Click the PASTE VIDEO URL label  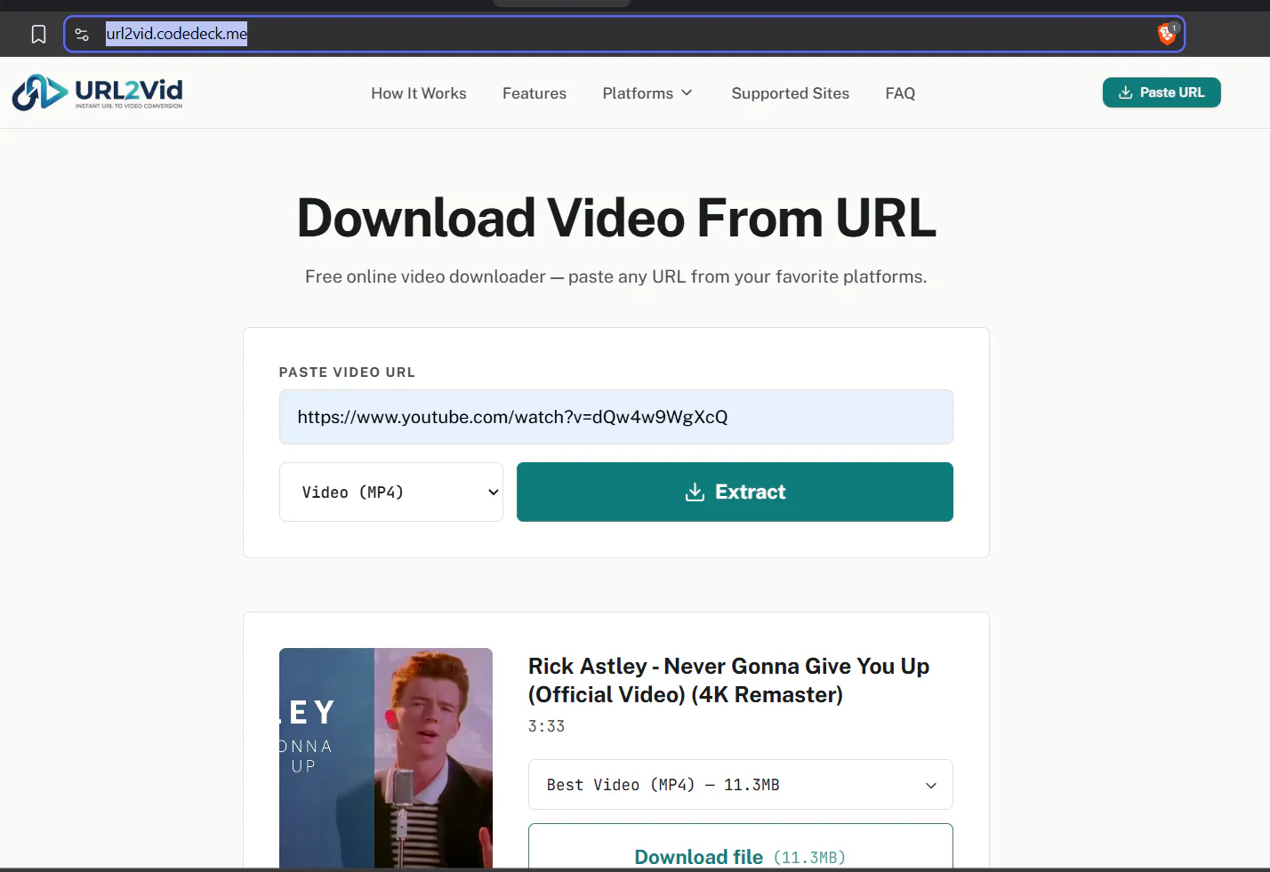coord(347,372)
